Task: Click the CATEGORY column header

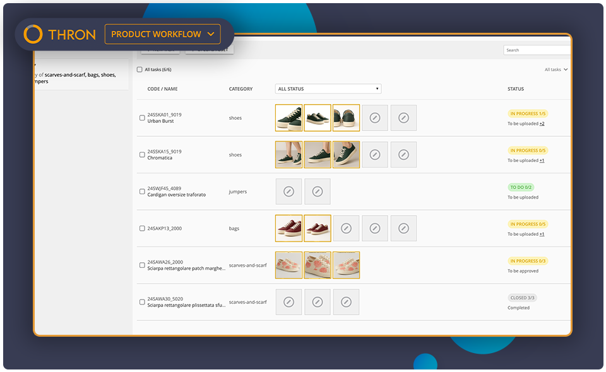Action: pos(241,89)
